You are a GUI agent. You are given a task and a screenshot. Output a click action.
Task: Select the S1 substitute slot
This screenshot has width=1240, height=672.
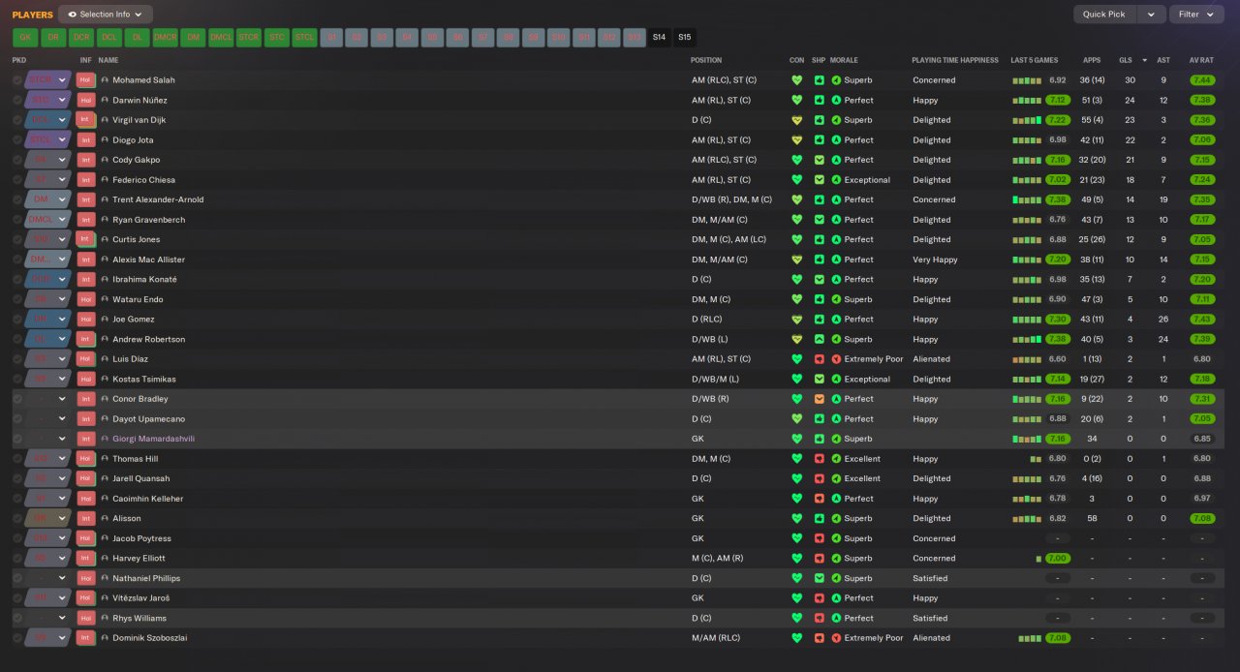(x=332, y=38)
